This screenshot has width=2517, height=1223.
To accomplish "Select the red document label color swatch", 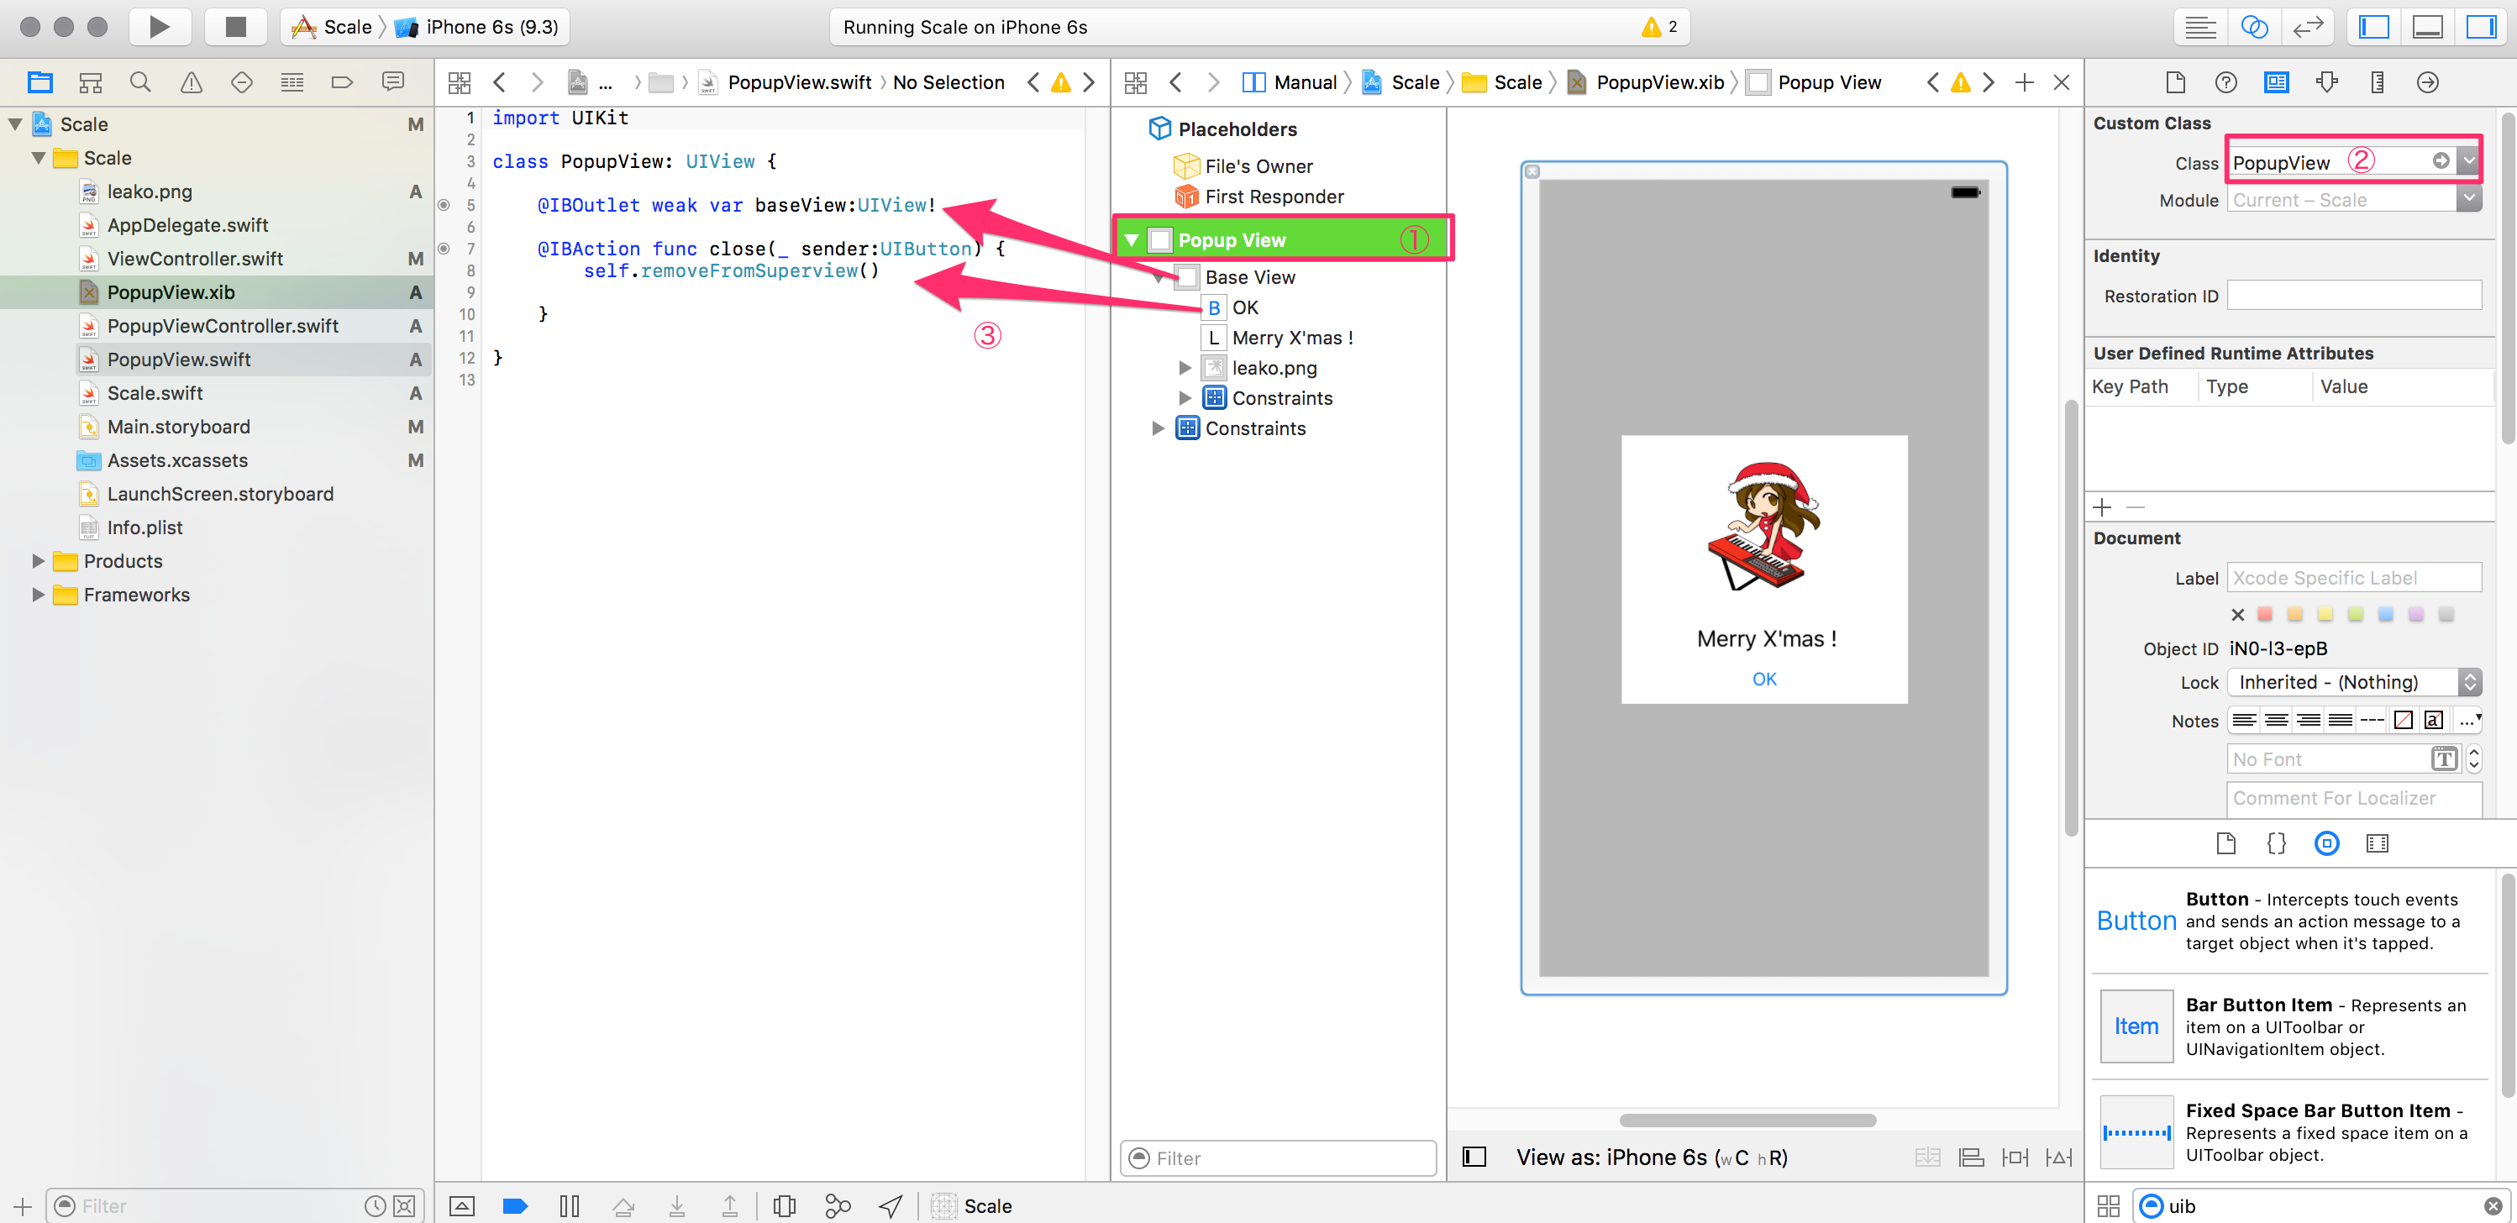I will (2265, 614).
